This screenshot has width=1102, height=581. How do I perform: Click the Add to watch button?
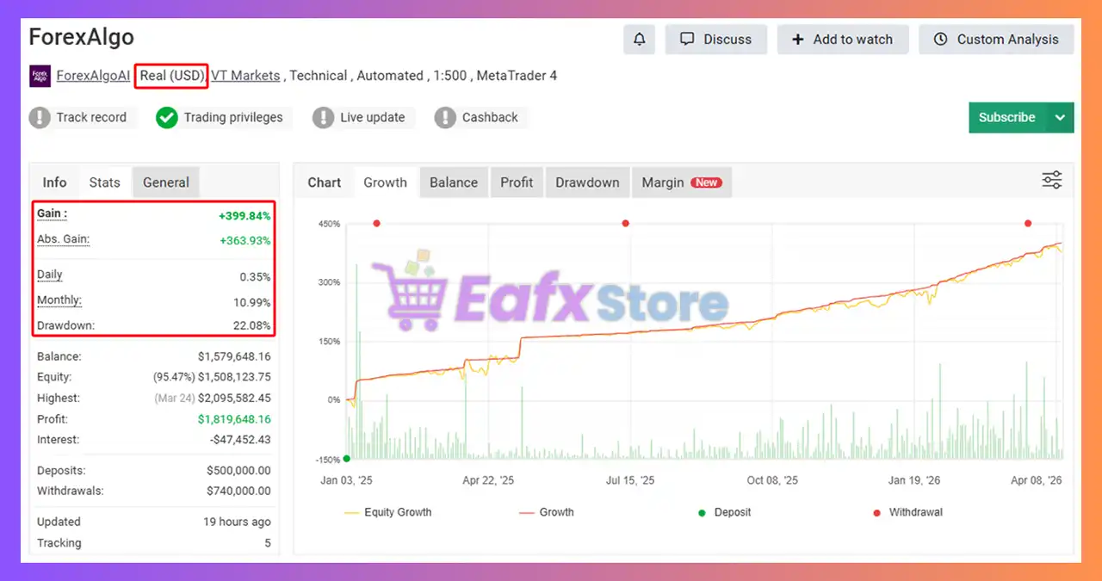tap(842, 40)
